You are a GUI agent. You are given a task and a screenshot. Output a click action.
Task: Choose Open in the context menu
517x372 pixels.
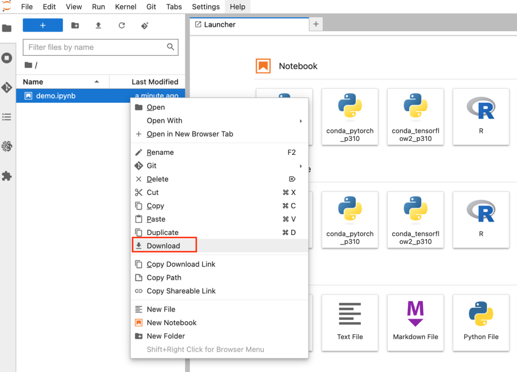(220, 107)
